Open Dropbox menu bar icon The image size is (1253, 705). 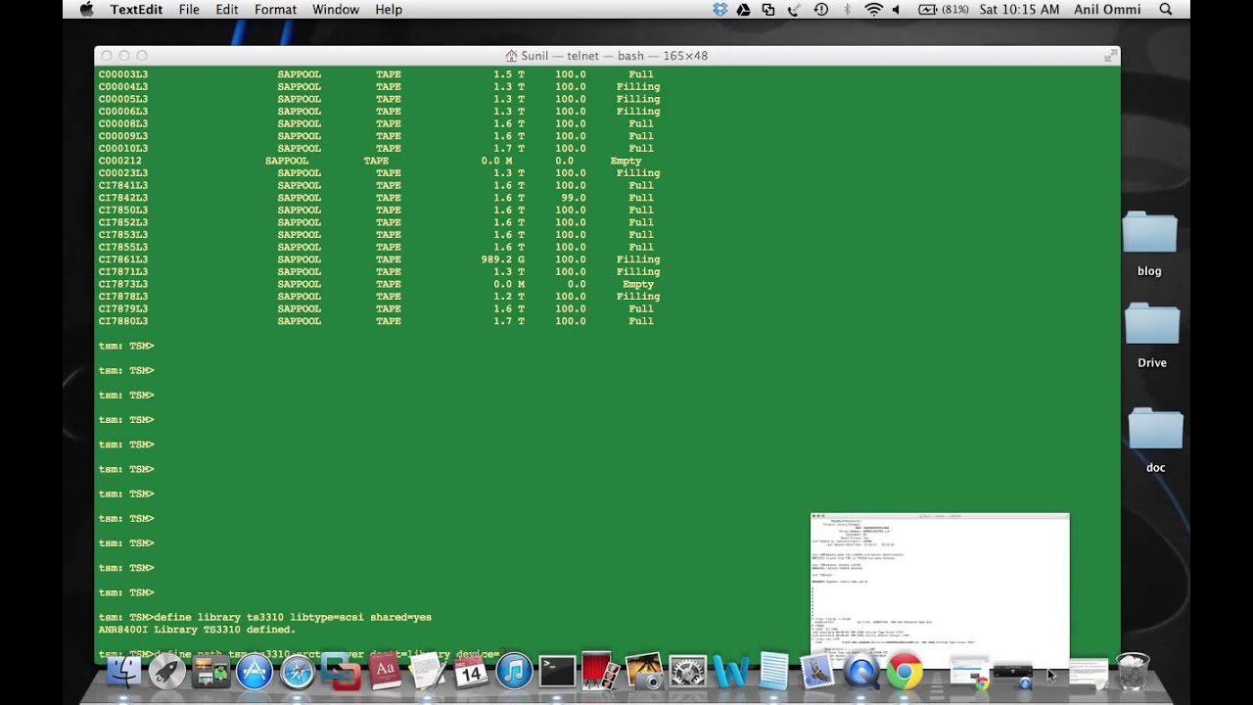(720, 9)
